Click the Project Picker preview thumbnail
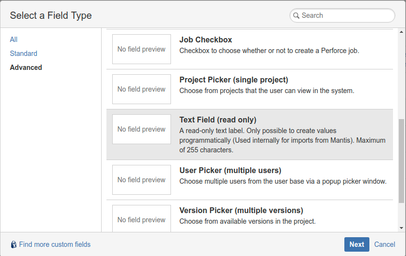Image resolution: width=406 pixels, height=256 pixels. pyautogui.click(x=142, y=89)
